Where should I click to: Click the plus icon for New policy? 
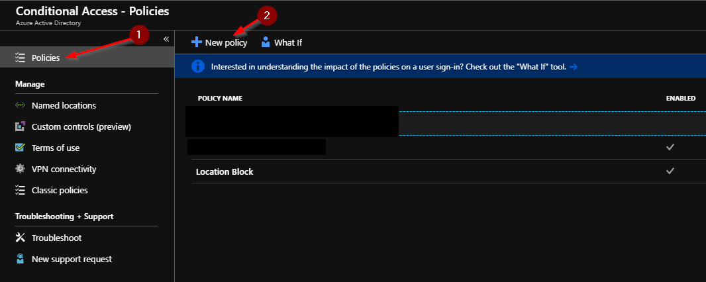pyautogui.click(x=197, y=42)
